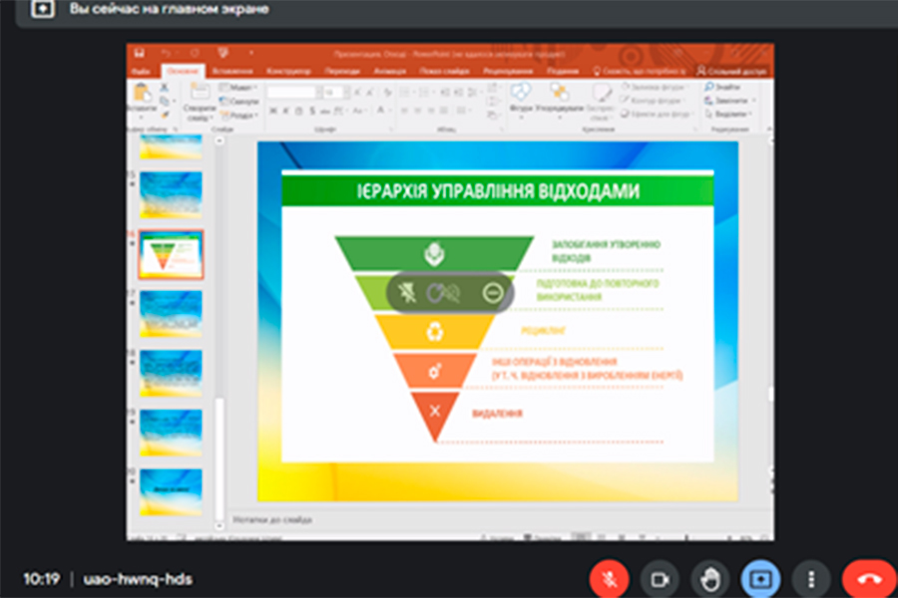Click the yellow recycling pyramid segment icon
The height and width of the screenshot is (598, 898).
pos(435,331)
